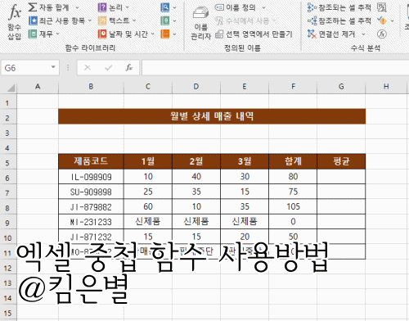Screen dimensions: 409x321
Task: Select cell containing 'MI-231233'
Action: pos(91,222)
